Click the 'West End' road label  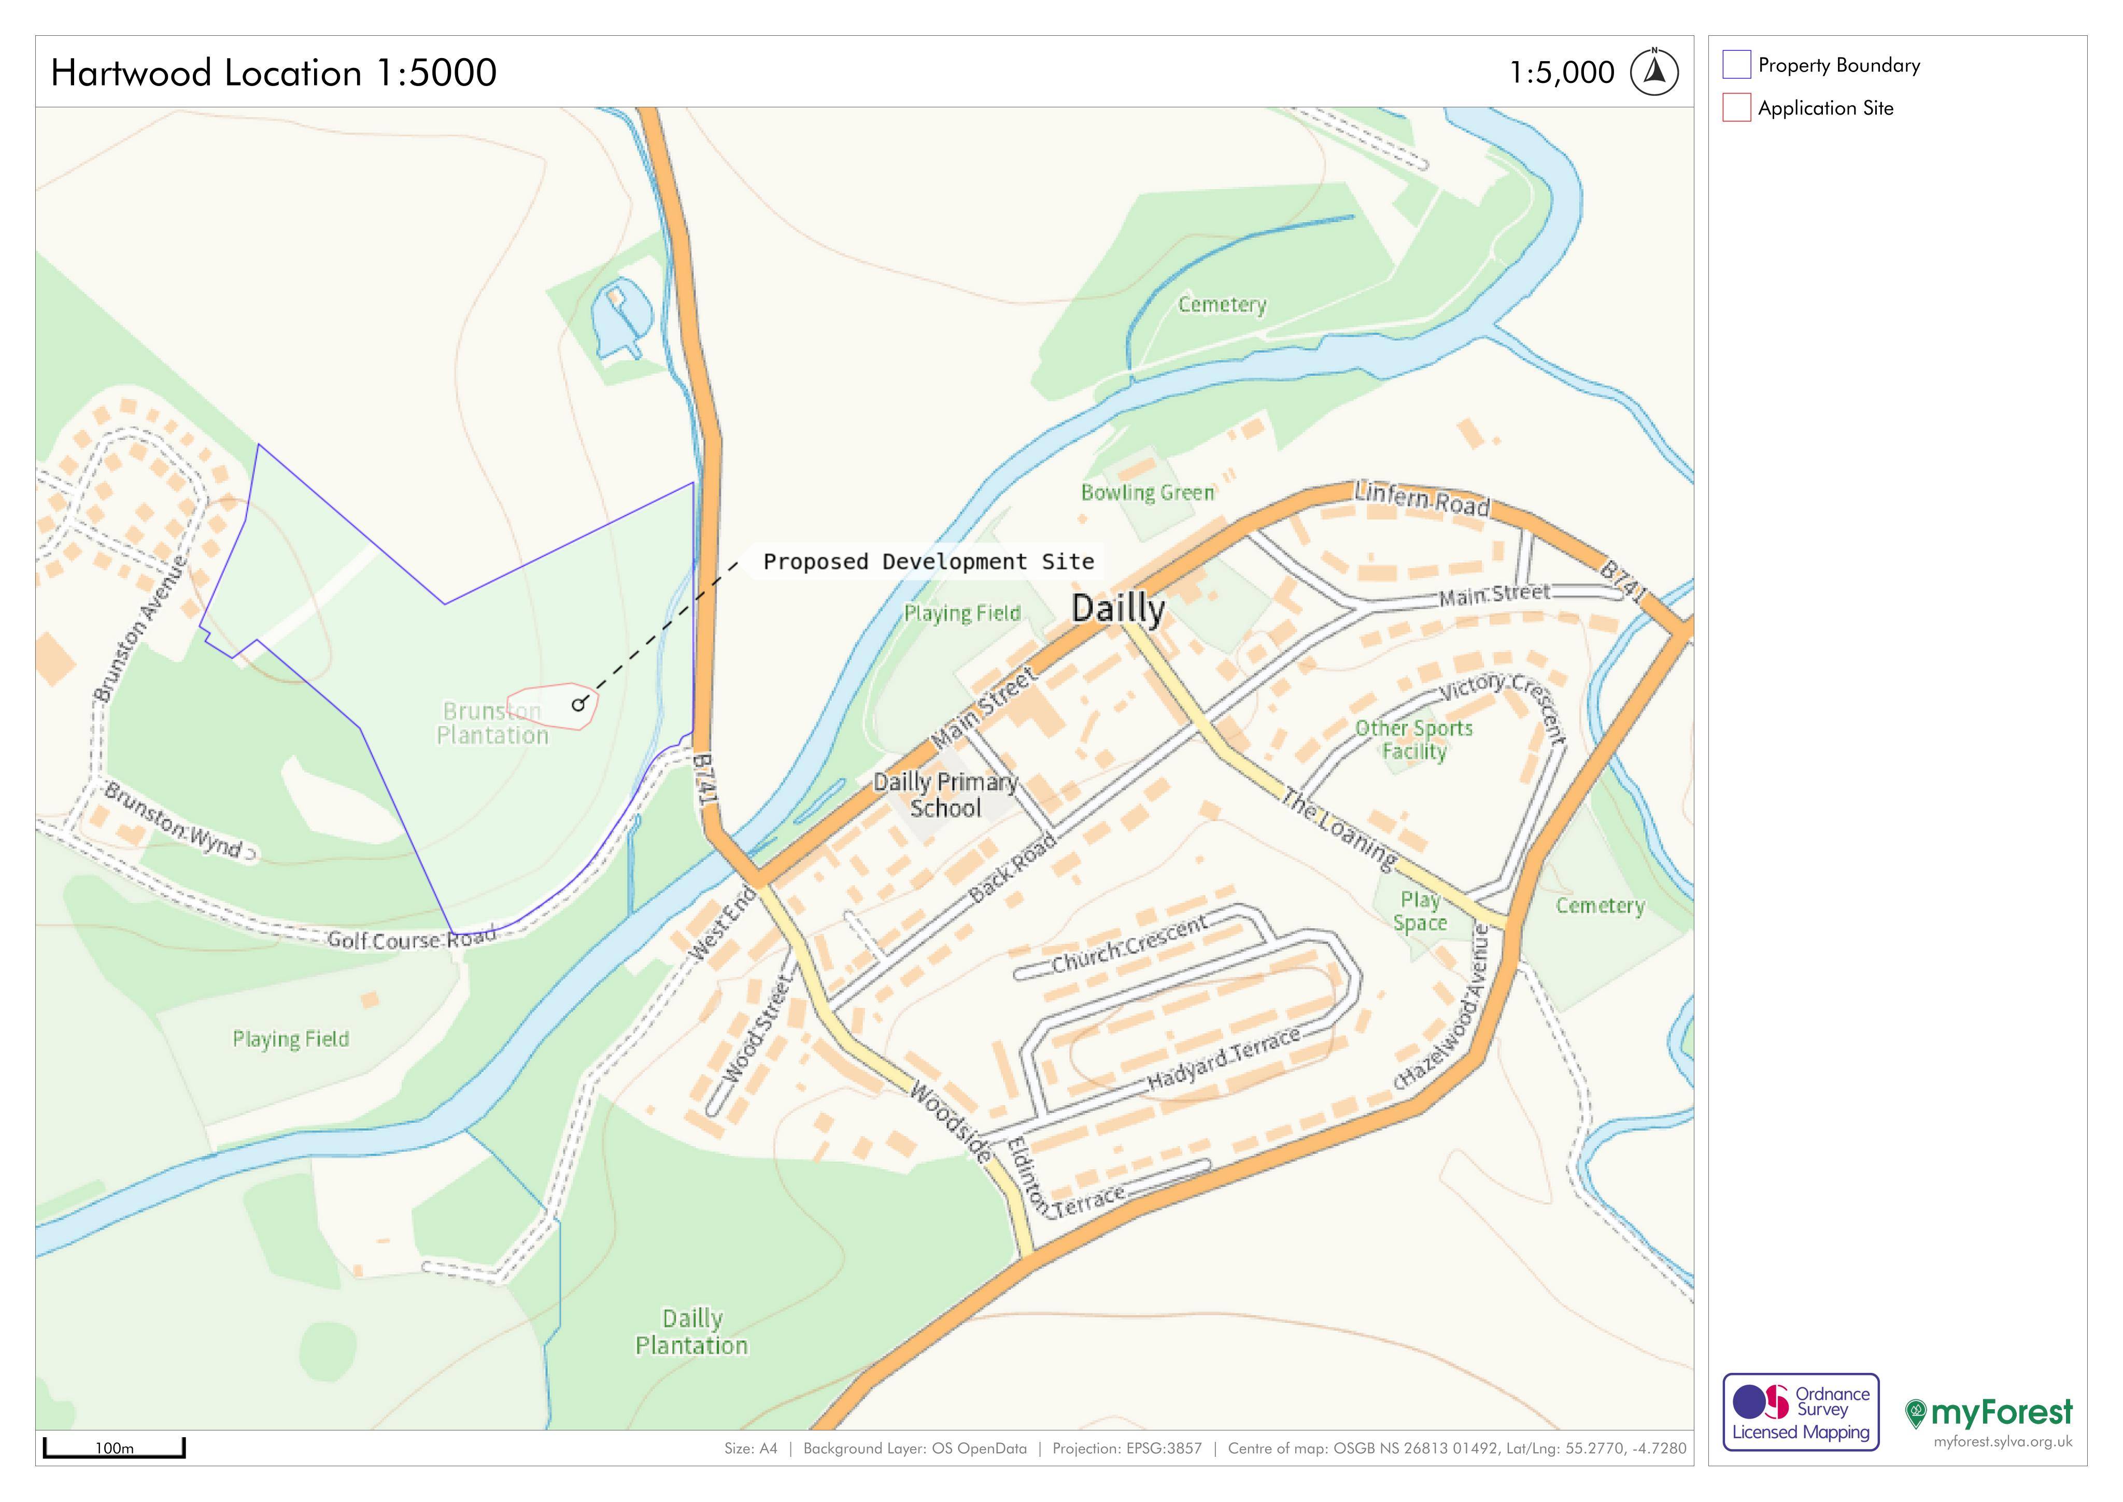click(722, 924)
